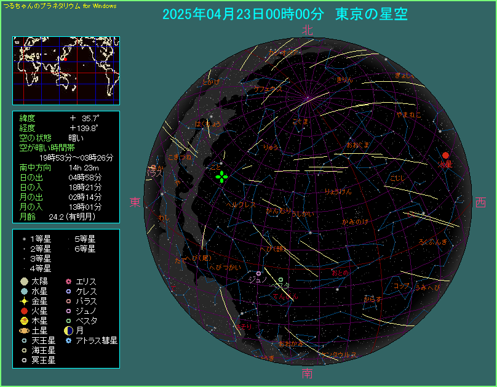Viewport: 497px width, 387px height.
Task: Click the west (西) direction label
Action: 480,202
